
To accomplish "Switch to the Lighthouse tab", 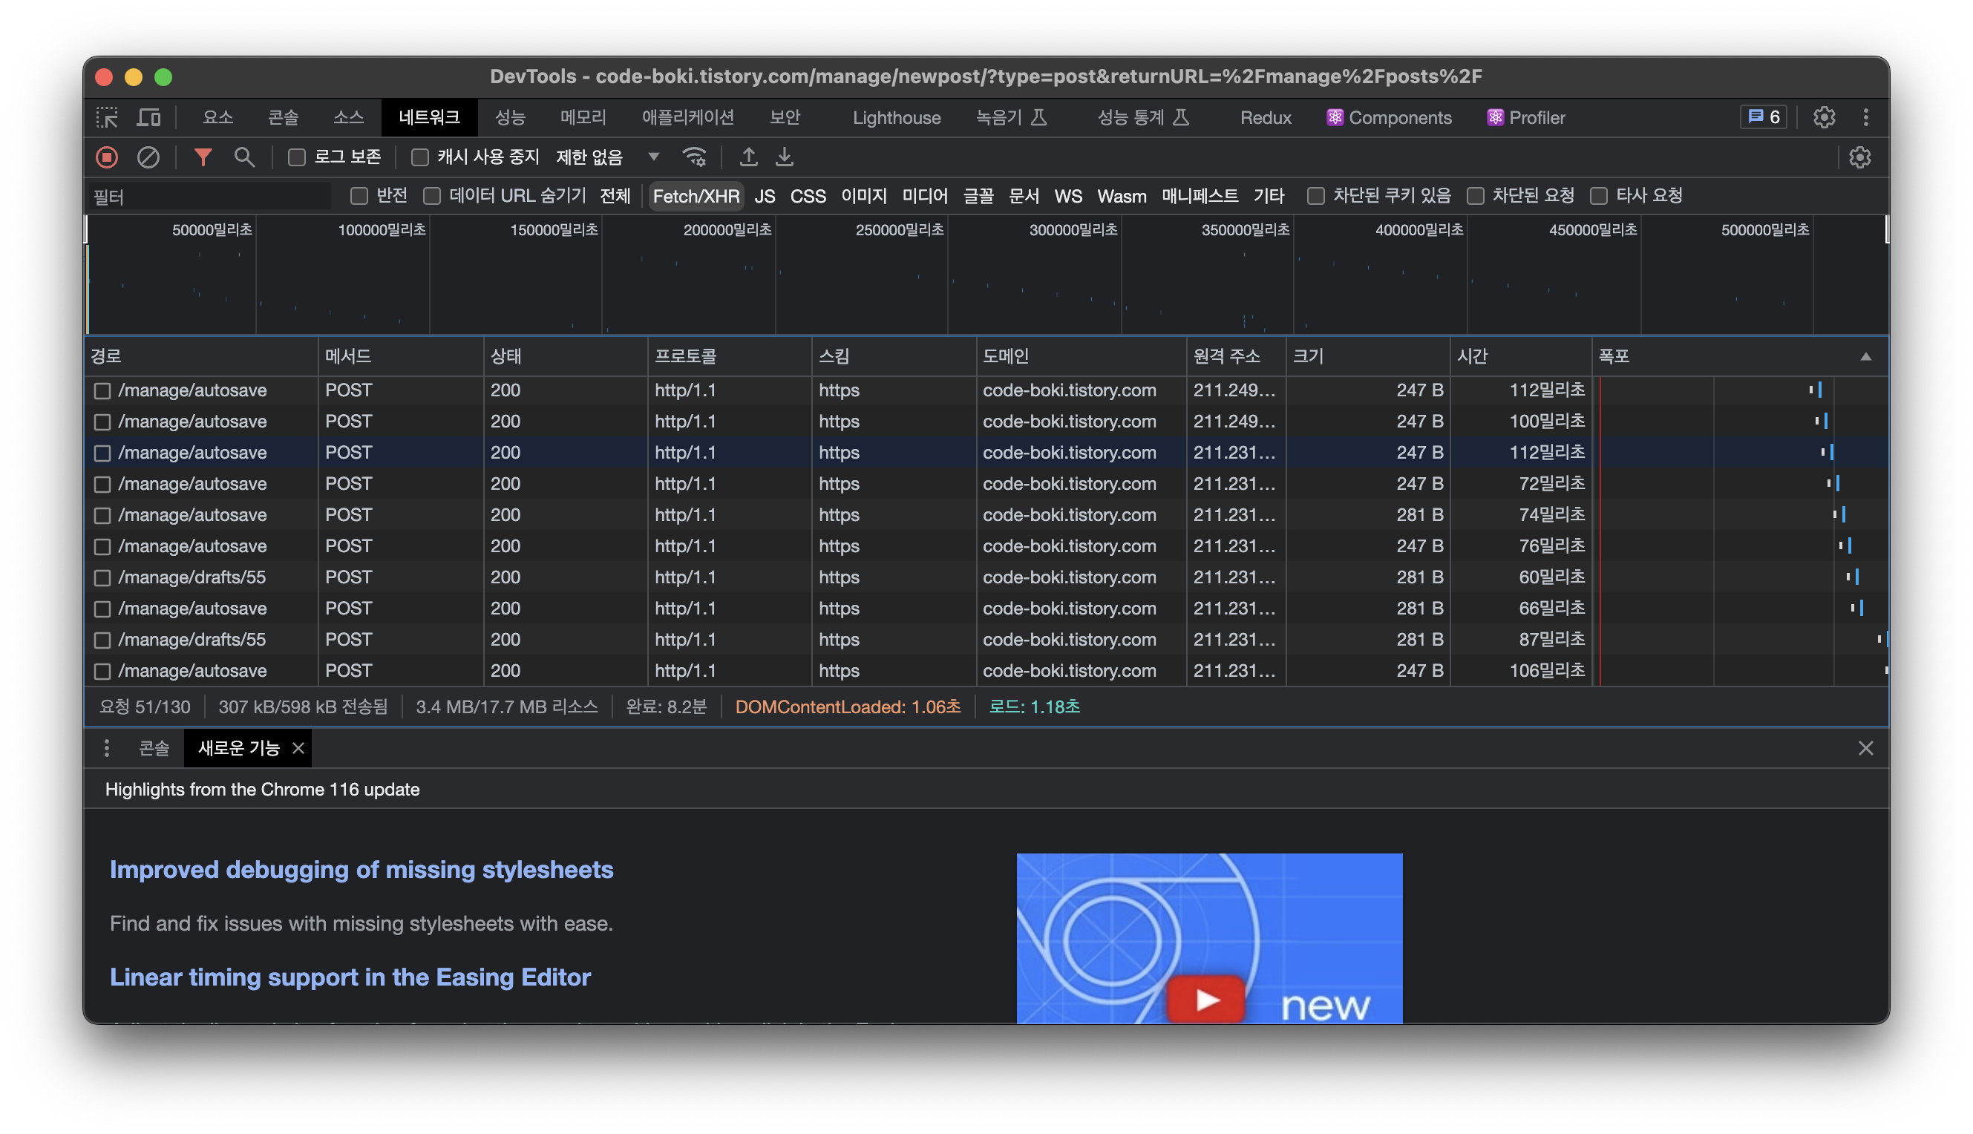I will tap(897, 117).
